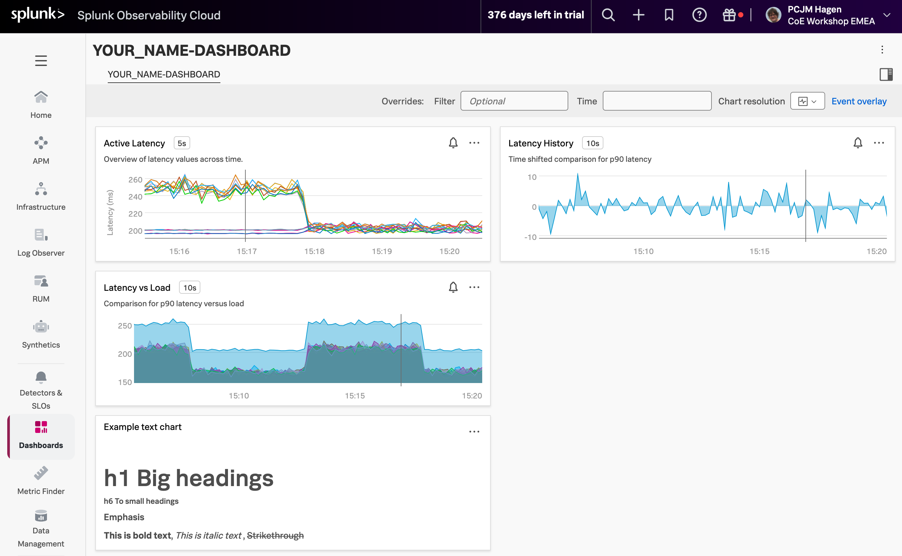Expand the PCJM Hagen account menu
Screen dimensions: 902x556
click(x=887, y=15)
